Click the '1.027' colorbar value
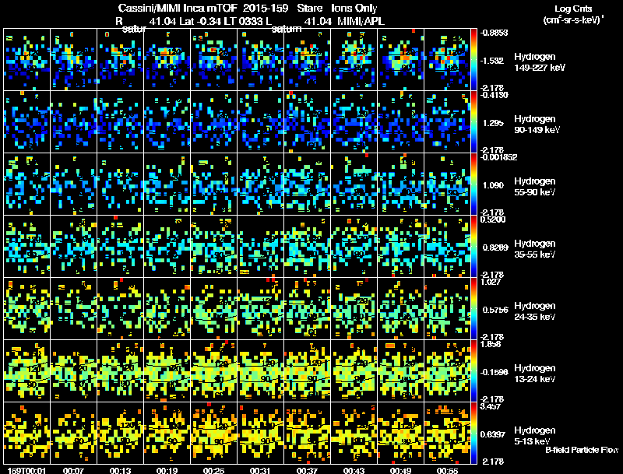623x474 pixels. click(491, 282)
